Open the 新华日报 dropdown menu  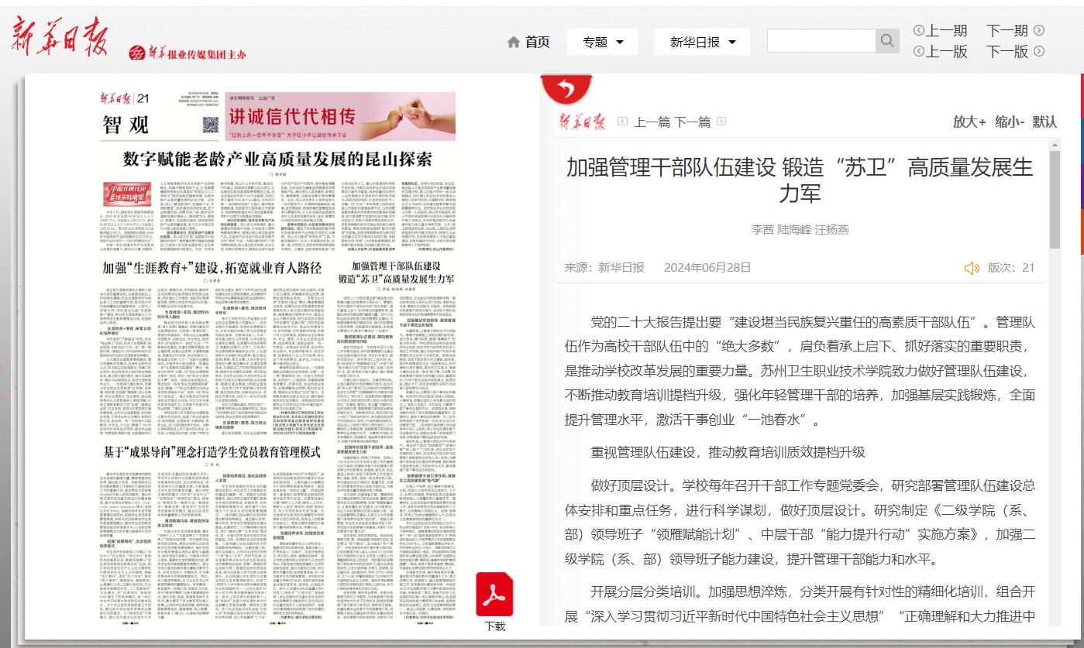click(703, 43)
